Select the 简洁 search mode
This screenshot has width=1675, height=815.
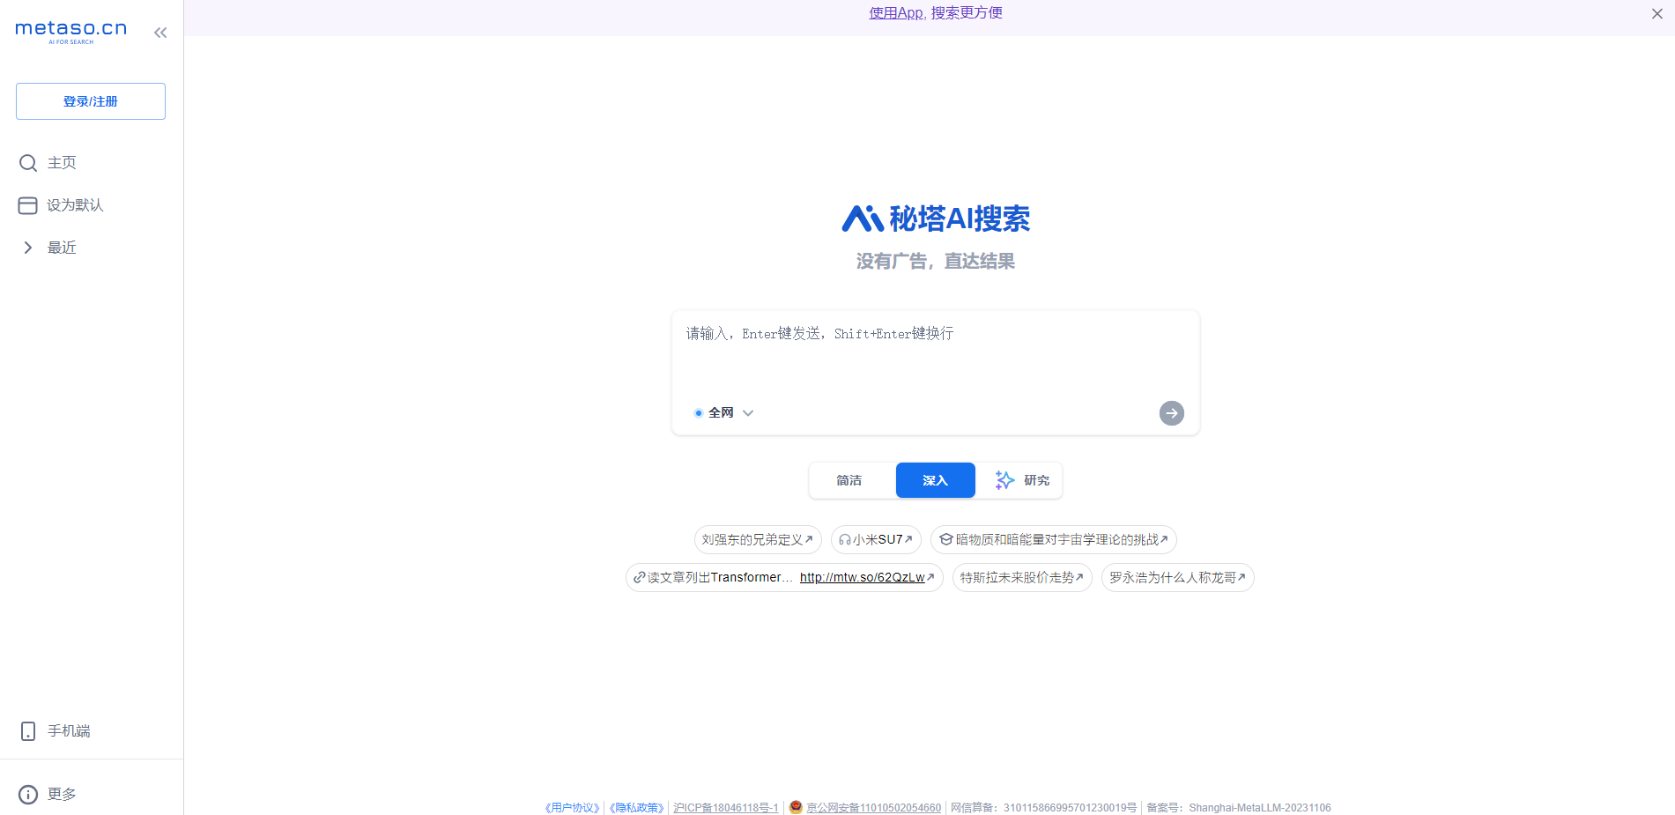tap(849, 480)
